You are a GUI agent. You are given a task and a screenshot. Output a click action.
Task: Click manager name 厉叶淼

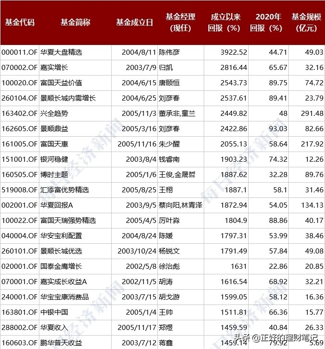pos(169,221)
